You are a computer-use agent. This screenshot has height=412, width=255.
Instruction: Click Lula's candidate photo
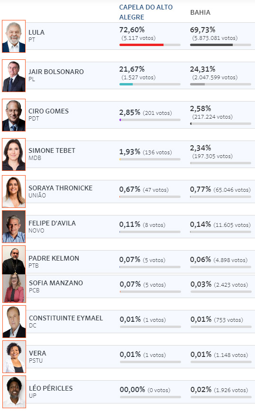click(x=14, y=36)
